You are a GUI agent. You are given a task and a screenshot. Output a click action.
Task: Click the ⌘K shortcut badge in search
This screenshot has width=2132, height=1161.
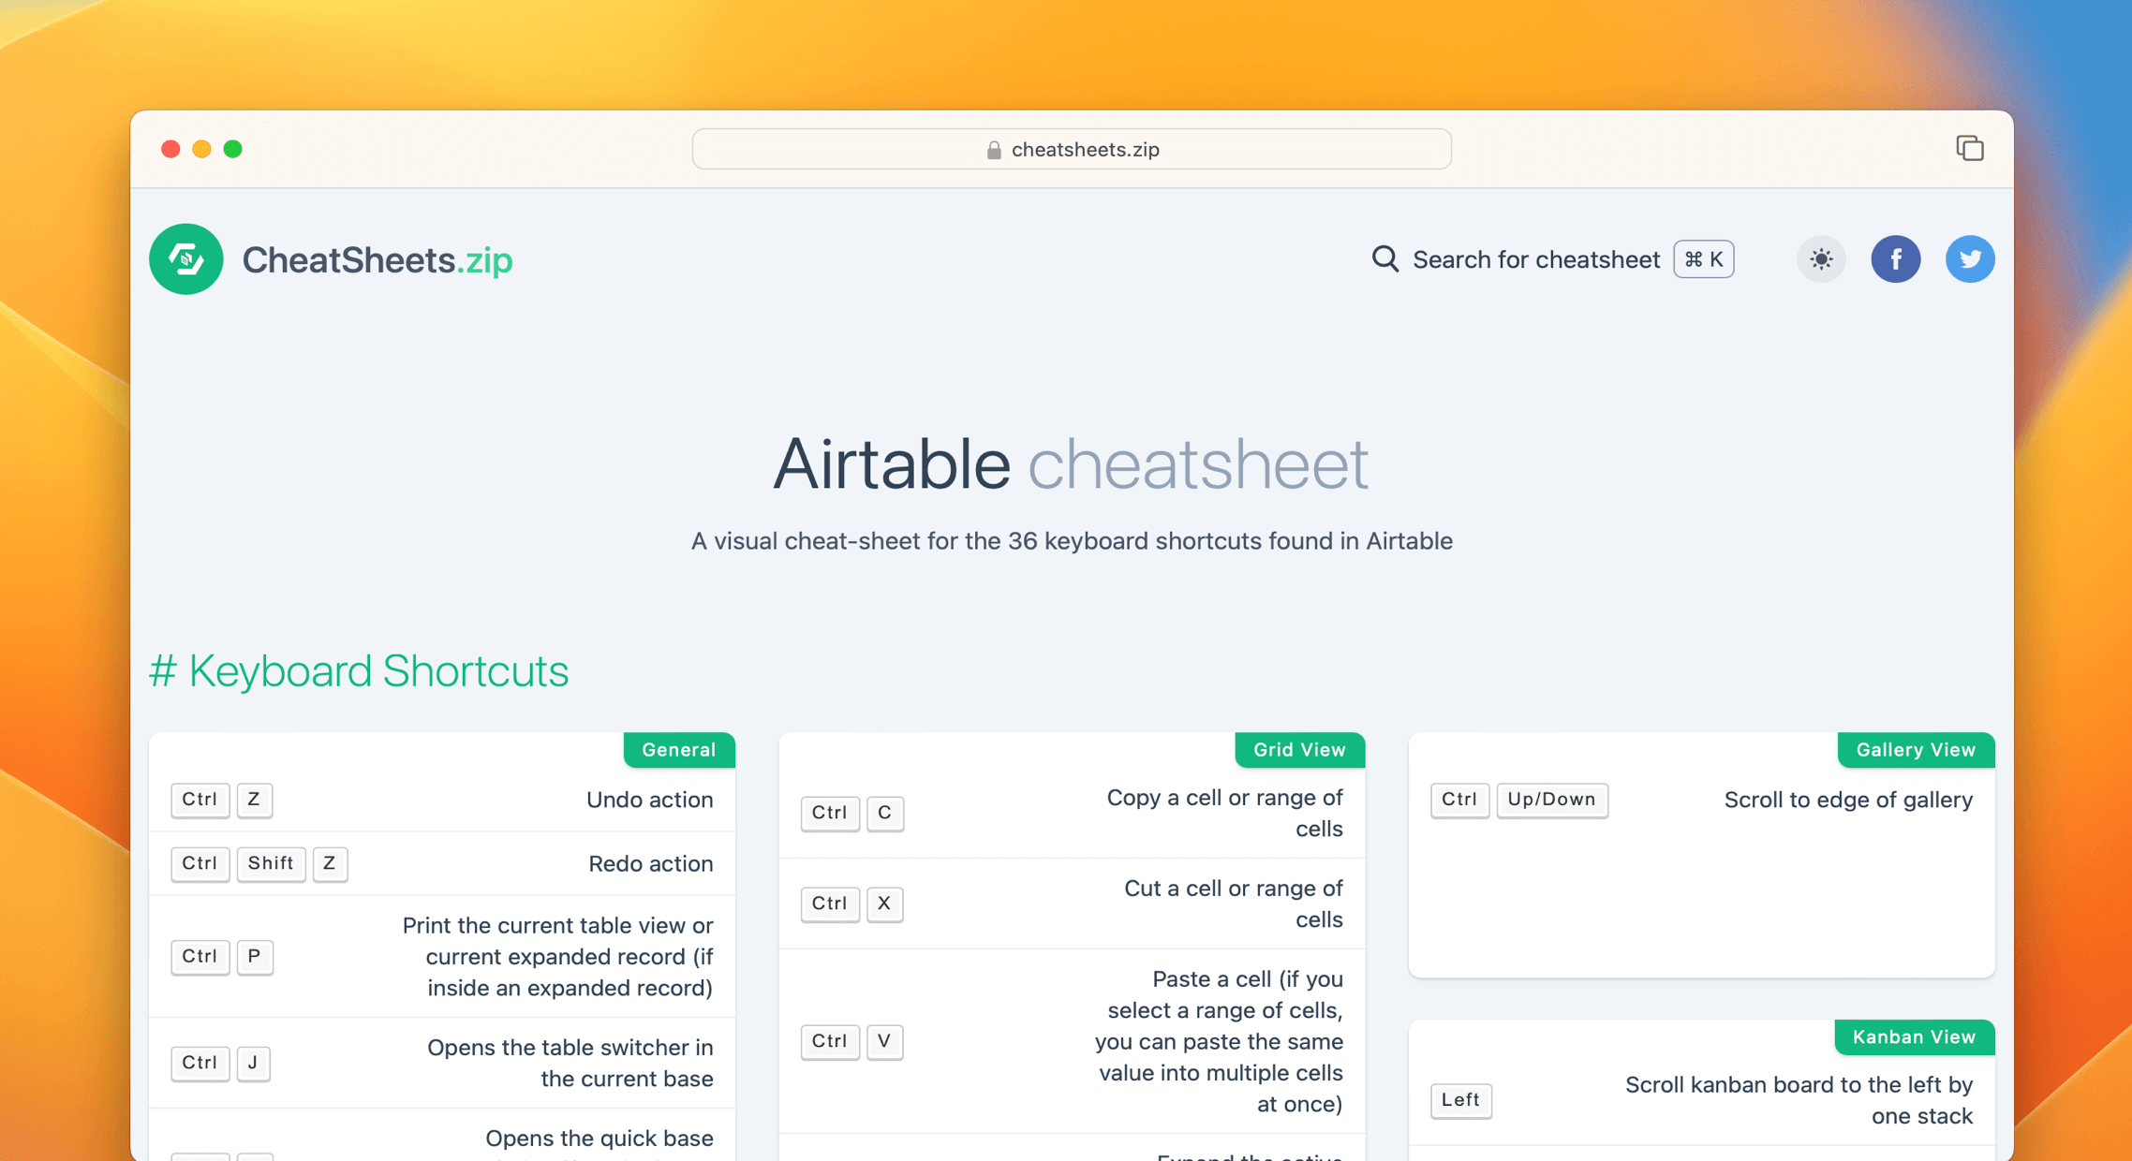1703,259
